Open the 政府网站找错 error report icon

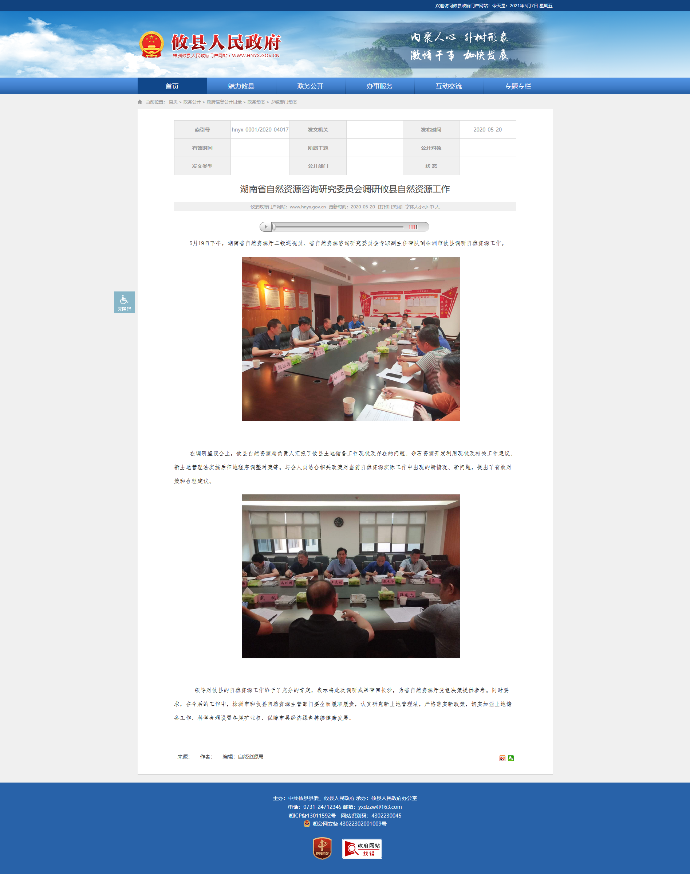pyautogui.click(x=362, y=848)
